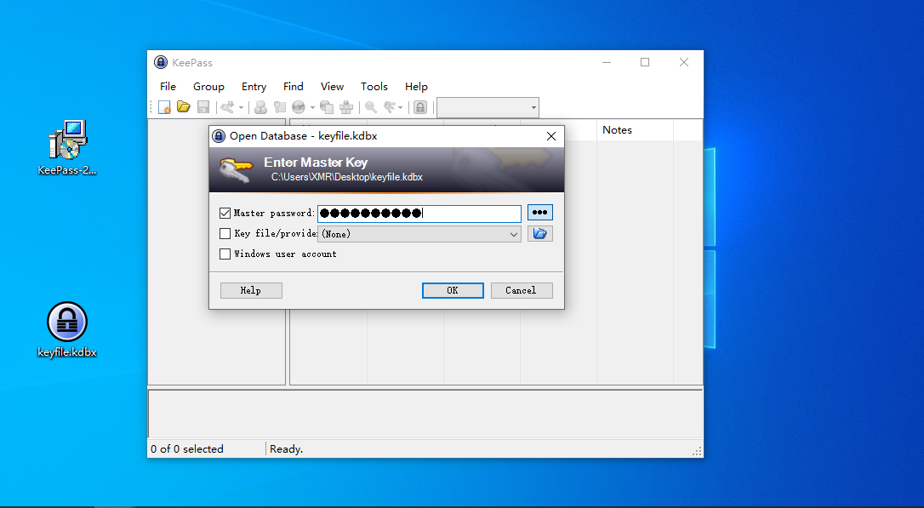The height and width of the screenshot is (508, 924).
Task: Click the Add Entry key icon
Action: [x=227, y=107]
